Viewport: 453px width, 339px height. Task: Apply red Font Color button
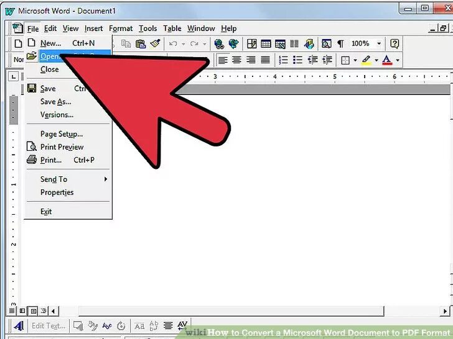click(x=387, y=60)
